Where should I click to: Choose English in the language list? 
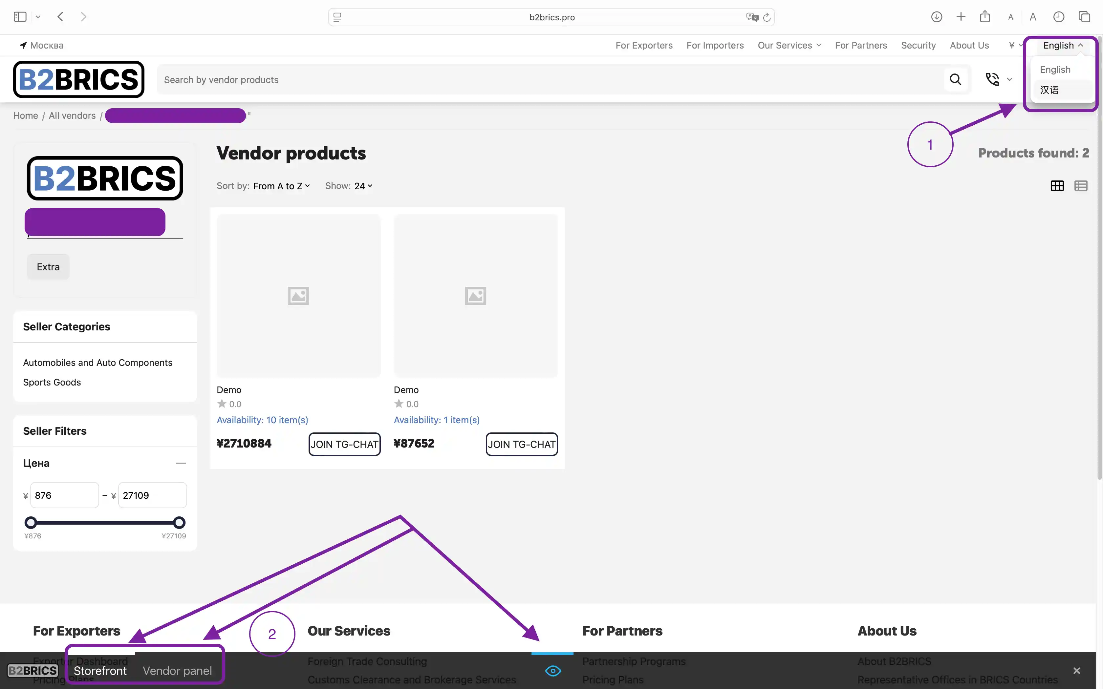pos(1055,69)
